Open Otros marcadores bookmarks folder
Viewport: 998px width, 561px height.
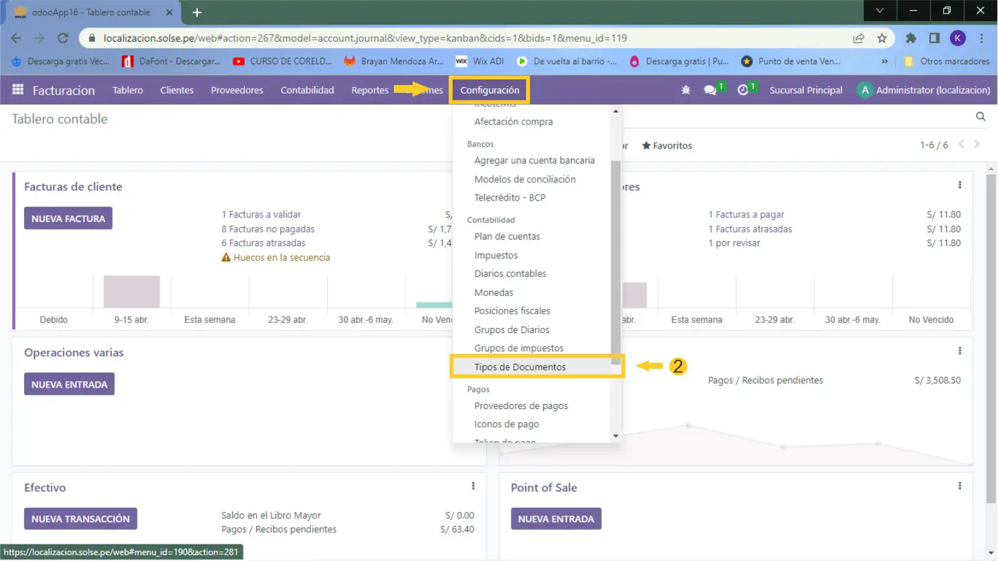tap(947, 61)
